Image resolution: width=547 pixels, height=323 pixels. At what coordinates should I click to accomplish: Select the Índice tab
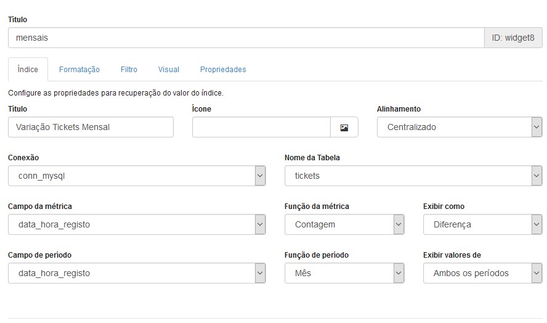[28, 70]
